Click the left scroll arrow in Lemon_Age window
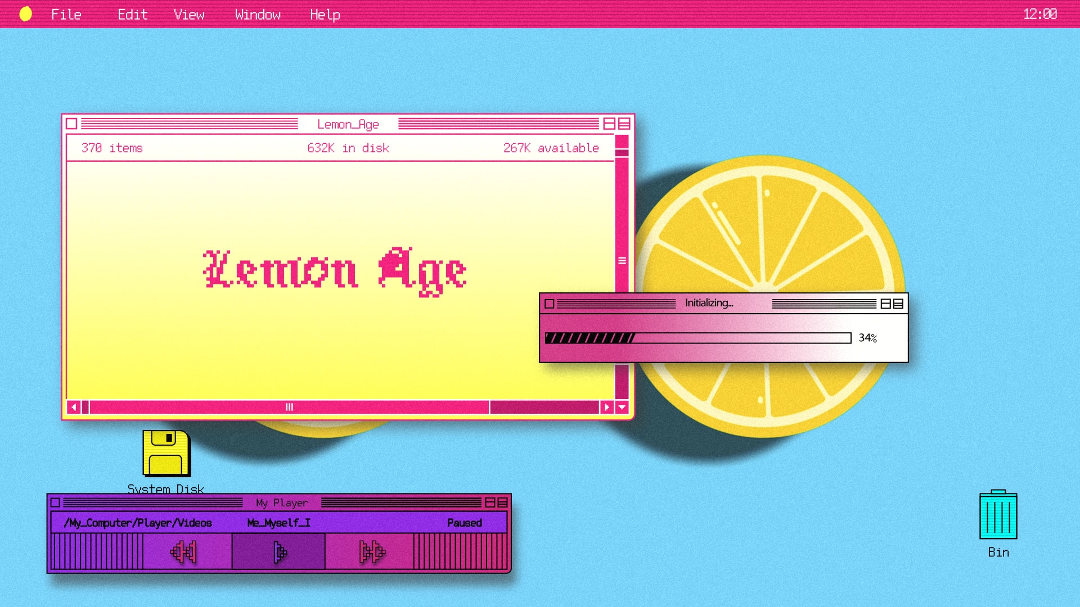Screen dimensions: 1080x607 pos(74,407)
